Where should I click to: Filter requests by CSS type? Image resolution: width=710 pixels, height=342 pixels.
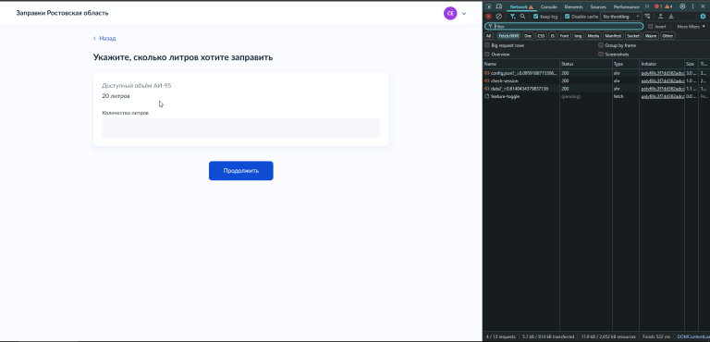[x=541, y=36]
